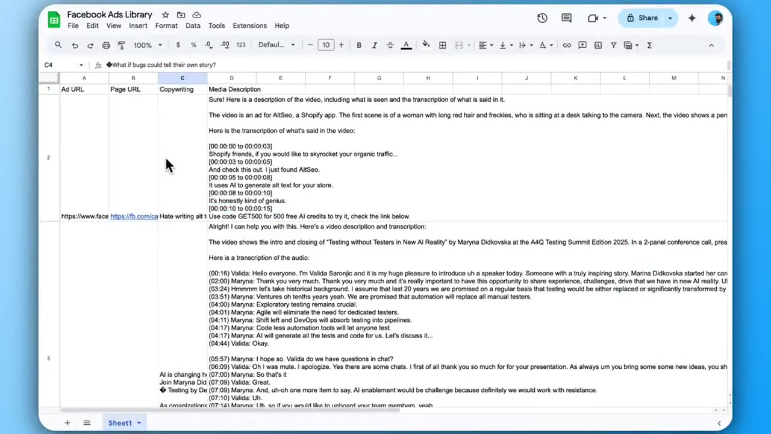Click the formula bar text

tap(161, 65)
